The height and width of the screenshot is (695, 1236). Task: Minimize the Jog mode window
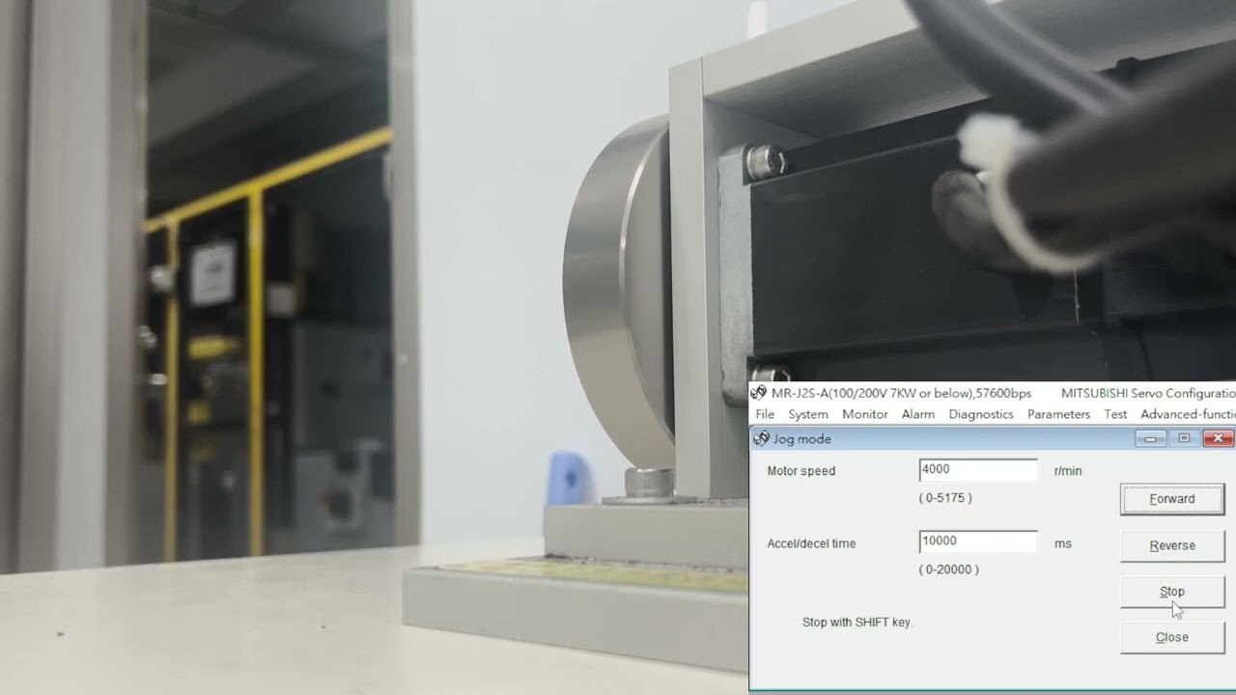tap(1150, 438)
